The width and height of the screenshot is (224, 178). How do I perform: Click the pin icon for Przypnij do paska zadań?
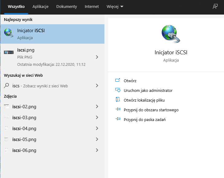coord(118,119)
